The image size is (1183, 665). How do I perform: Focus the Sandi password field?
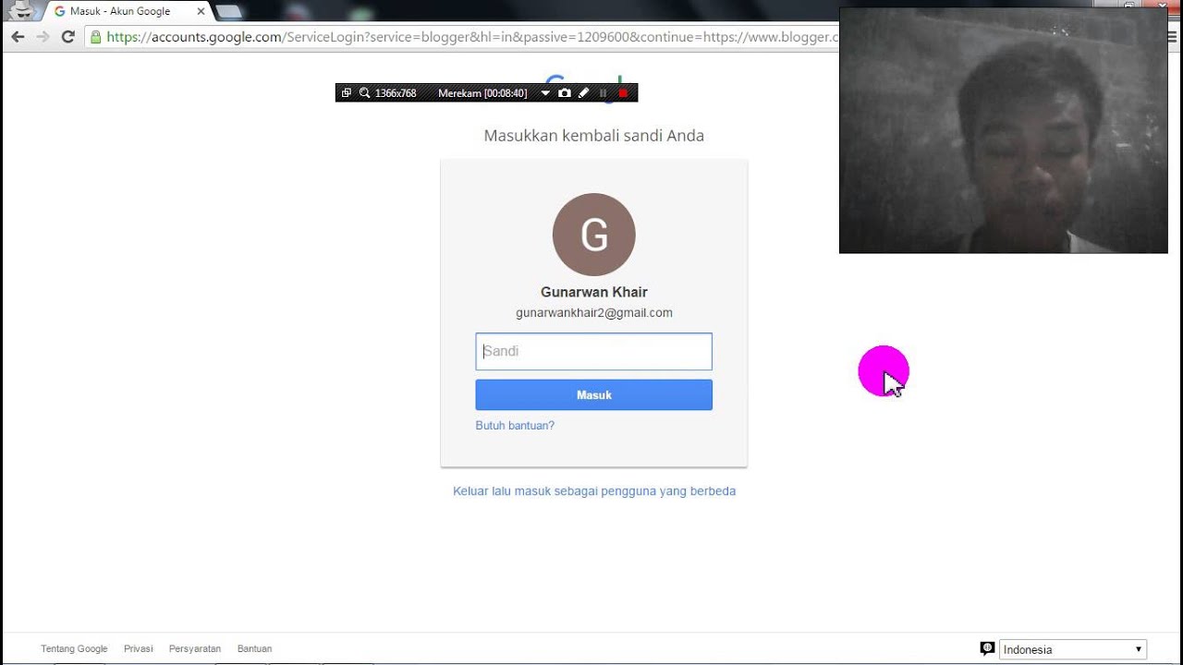click(x=593, y=352)
